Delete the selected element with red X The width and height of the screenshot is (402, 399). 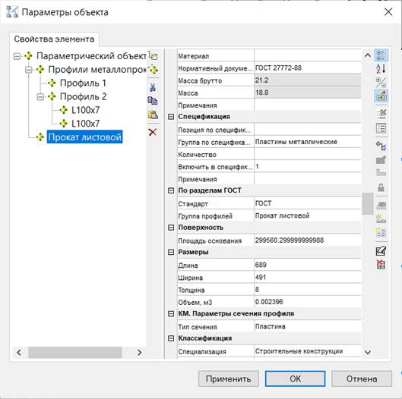click(153, 132)
